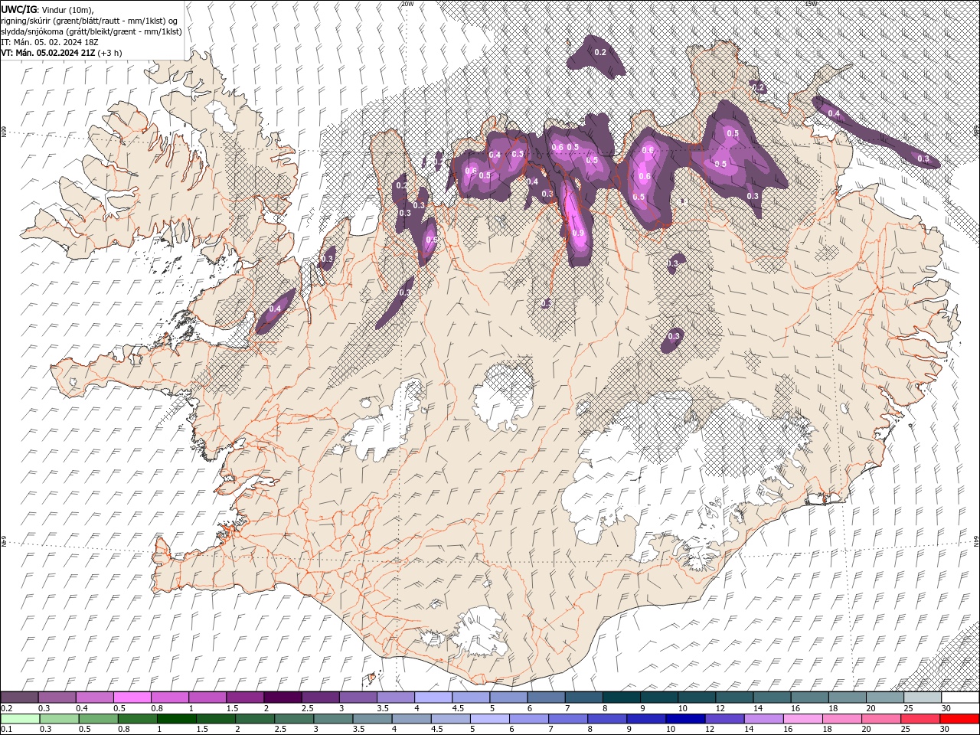Click the pale green swatch above the 0.1 label
Image resolution: width=980 pixels, height=735 pixels.
tap(19, 718)
